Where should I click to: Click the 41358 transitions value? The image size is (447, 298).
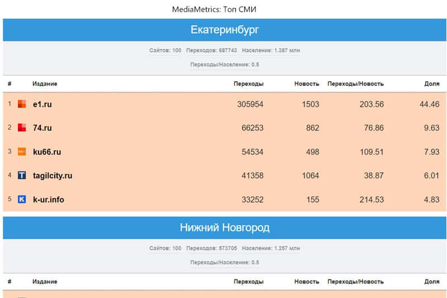(x=253, y=176)
